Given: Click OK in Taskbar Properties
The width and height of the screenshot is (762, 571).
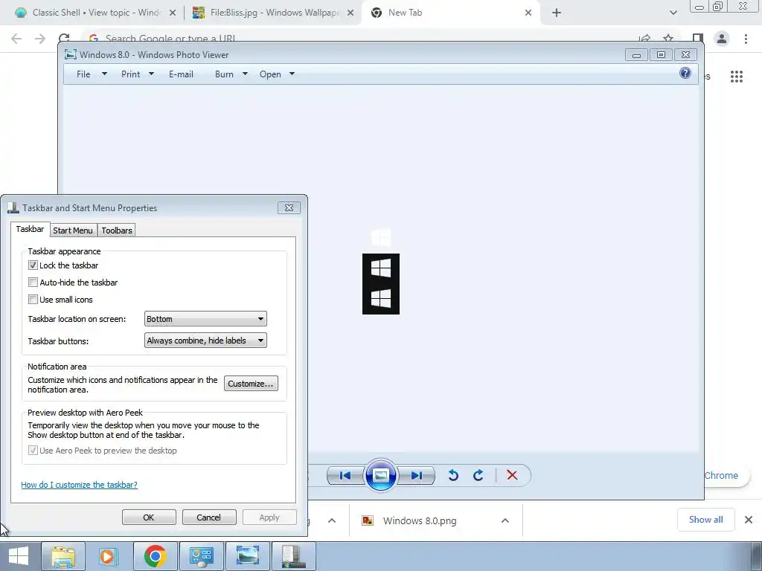Looking at the screenshot, I should (x=149, y=517).
